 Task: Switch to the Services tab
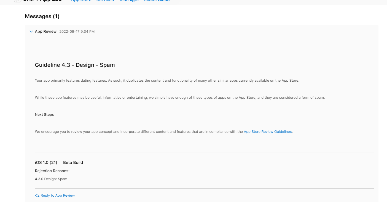tap(105, 1)
